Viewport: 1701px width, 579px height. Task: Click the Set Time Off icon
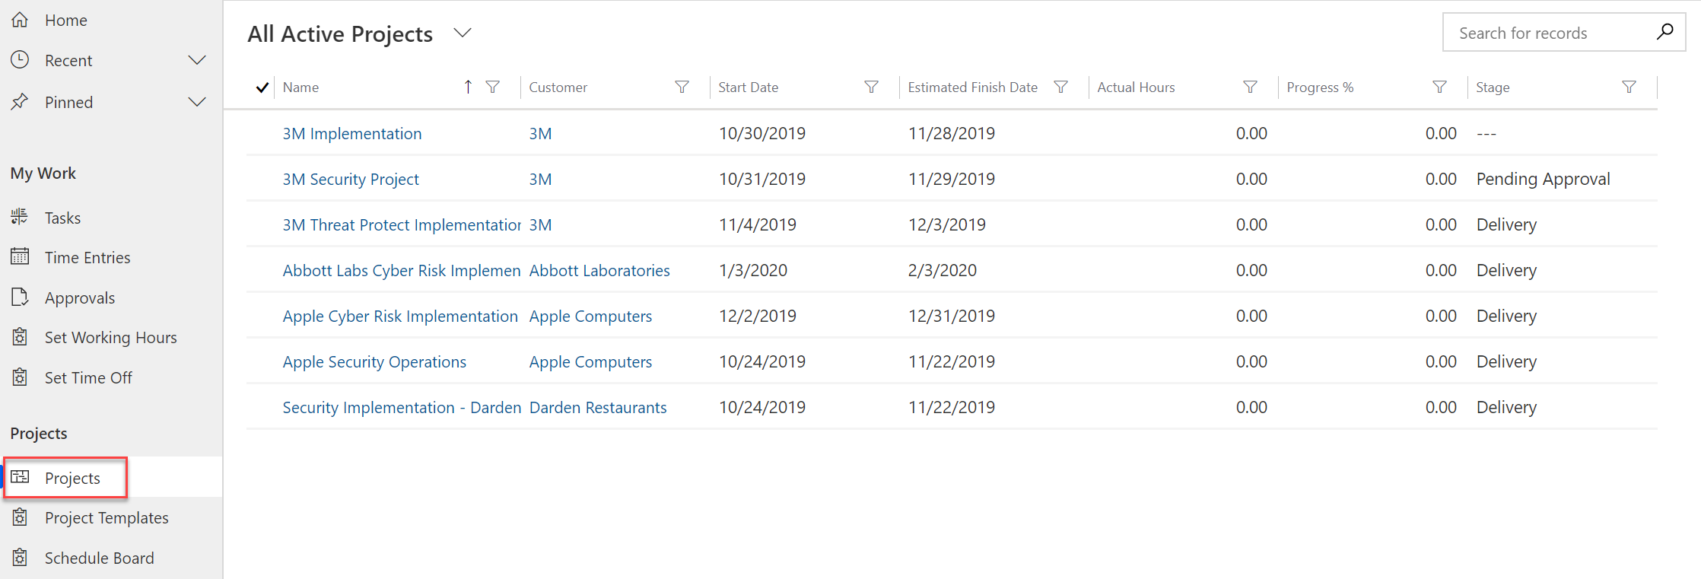pos(20,377)
